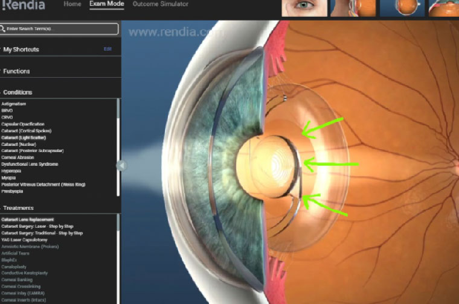Screen dimensions: 459x304
Task: Select the side profile cross-section thumbnail
Action: click(353, 8)
